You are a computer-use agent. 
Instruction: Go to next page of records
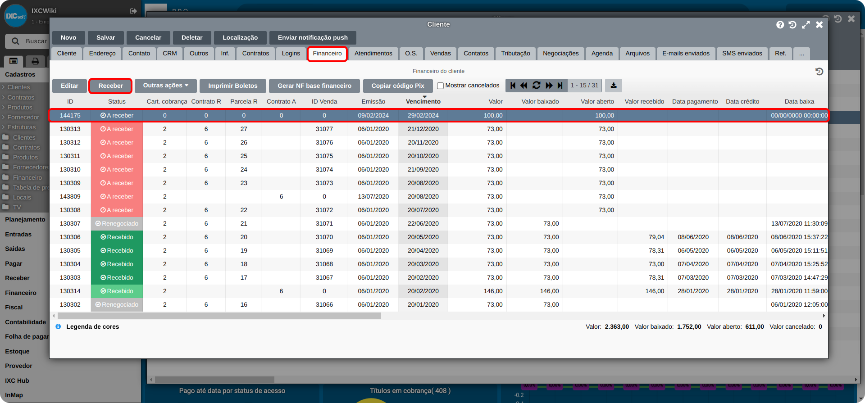[x=549, y=86]
